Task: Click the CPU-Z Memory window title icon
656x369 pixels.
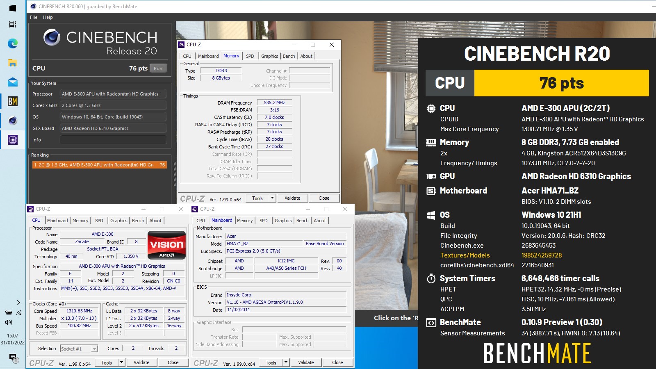Action: [x=182, y=45]
